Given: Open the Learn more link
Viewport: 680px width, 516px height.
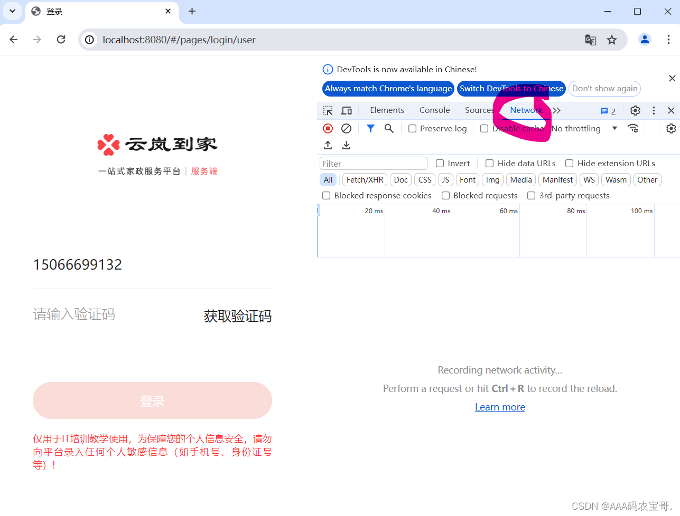Looking at the screenshot, I should coord(500,407).
